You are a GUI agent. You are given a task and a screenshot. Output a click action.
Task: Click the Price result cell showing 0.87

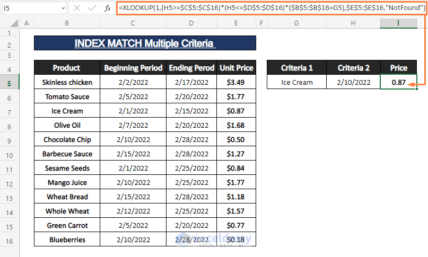tap(398, 82)
